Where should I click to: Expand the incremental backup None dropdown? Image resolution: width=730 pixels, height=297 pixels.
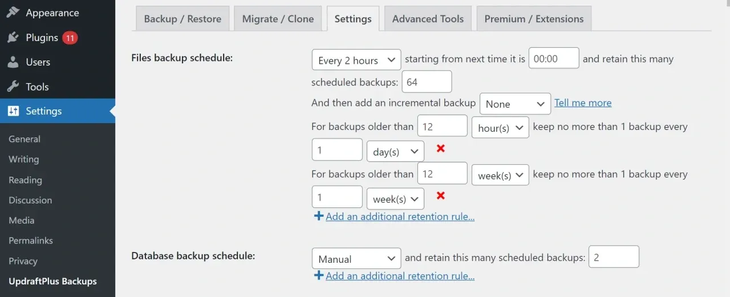515,104
